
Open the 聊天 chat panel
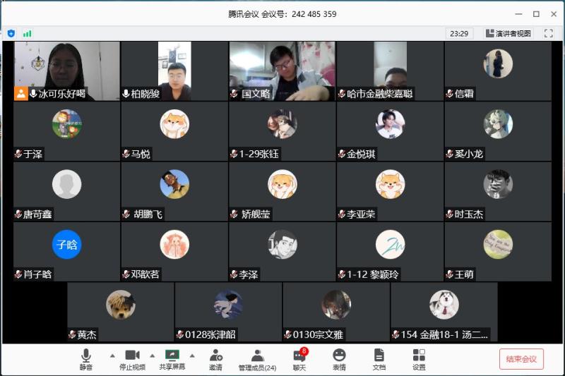tap(299, 358)
